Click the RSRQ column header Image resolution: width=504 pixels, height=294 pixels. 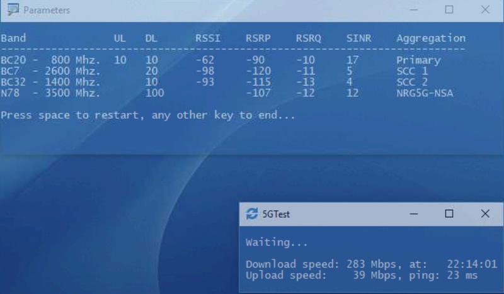tap(309, 38)
